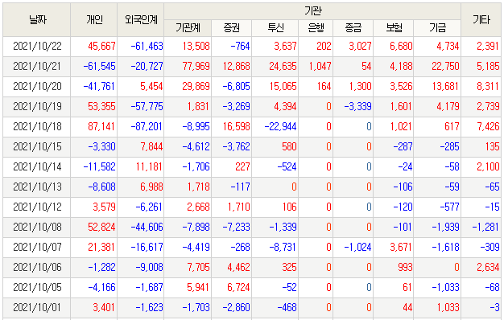Click foreign value 7,844
This screenshot has height=320, width=504.
click(151, 146)
